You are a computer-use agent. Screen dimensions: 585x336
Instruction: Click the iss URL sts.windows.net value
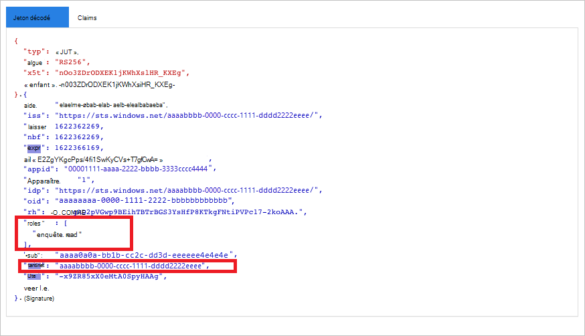pos(187,116)
